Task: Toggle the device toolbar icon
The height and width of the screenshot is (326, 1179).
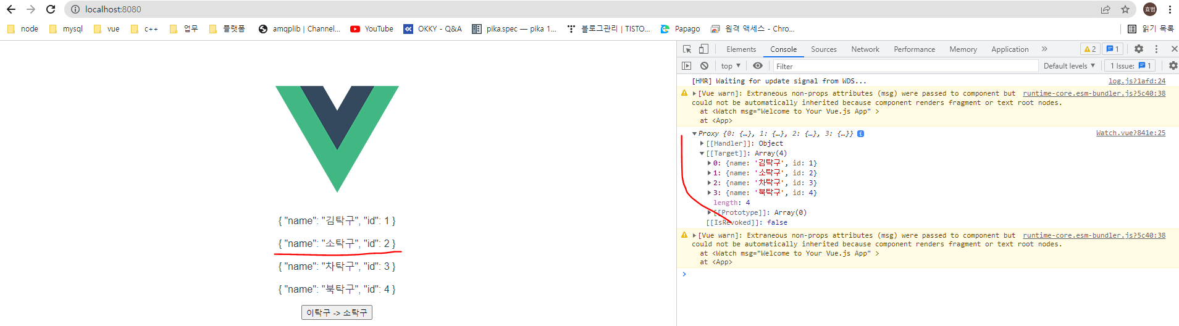Action: [x=703, y=49]
